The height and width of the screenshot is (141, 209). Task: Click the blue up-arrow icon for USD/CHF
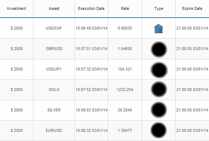tap(158, 28)
